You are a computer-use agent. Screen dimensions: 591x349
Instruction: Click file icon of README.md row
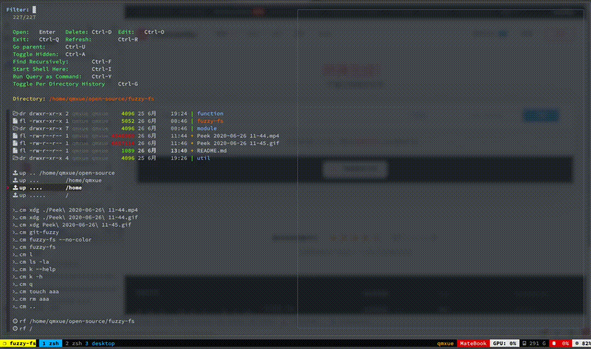click(15, 150)
